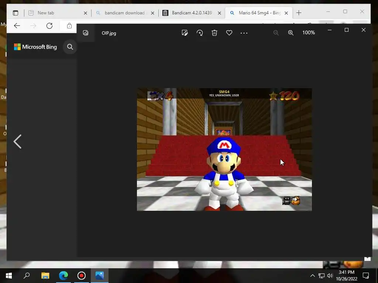Open File Explorer from taskbar
This screenshot has width=378, height=283.
click(x=45, y=276)
